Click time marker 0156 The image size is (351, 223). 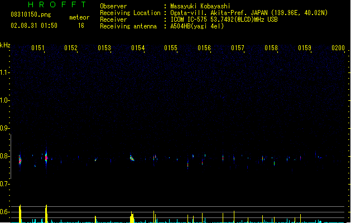pyautogui.click(x=204, y=48)
